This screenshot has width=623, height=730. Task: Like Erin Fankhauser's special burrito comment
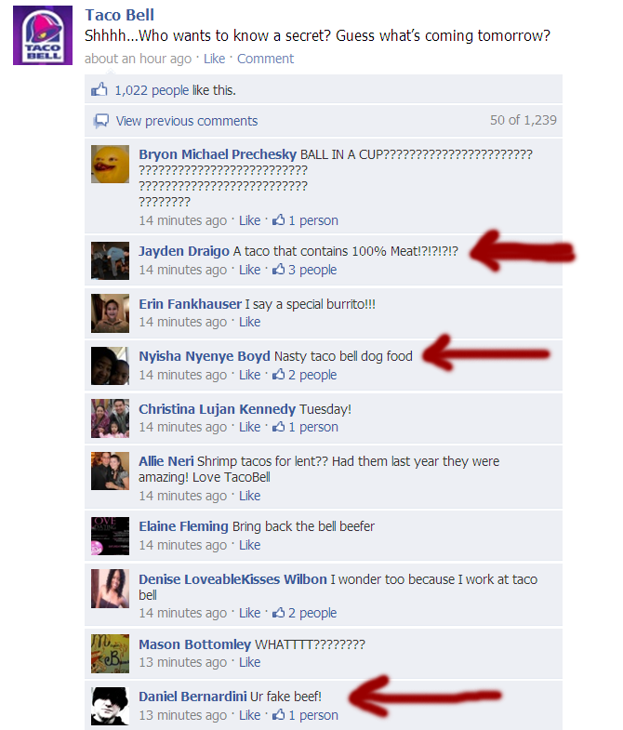coord(249,322)
